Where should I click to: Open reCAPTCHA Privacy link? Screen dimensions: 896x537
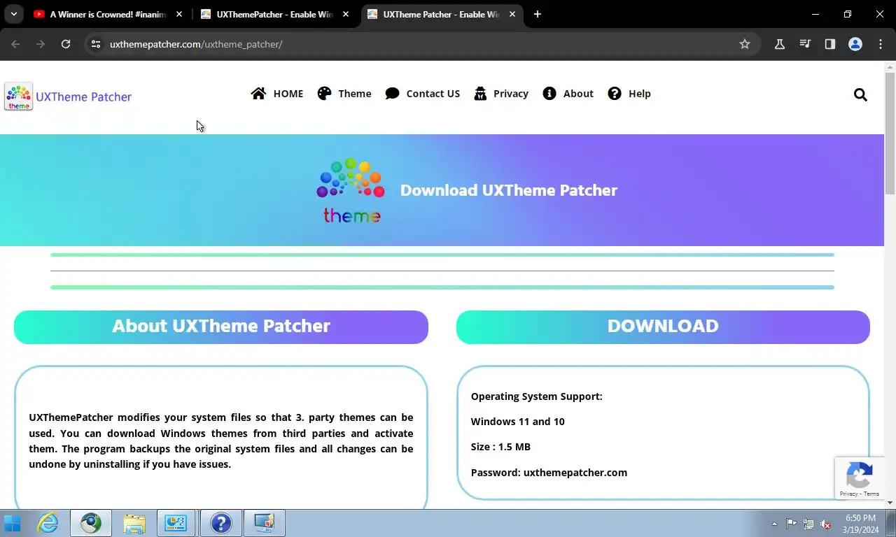click(x=848, y=494)
